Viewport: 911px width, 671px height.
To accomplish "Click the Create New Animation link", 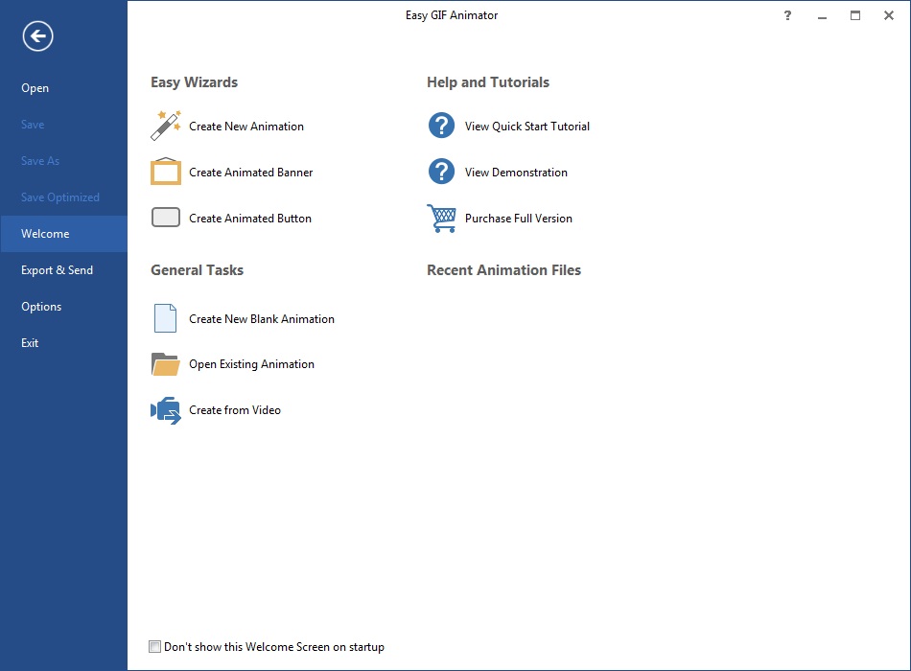I will (x=246, y=127).
